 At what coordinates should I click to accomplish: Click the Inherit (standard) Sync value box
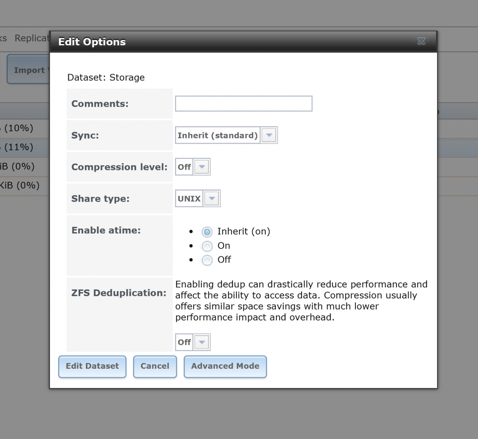pyautogui.click(x=218, y=135)
